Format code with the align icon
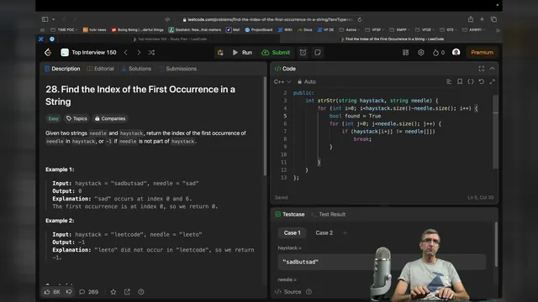538x302 pixels. [x=449, y=81]
